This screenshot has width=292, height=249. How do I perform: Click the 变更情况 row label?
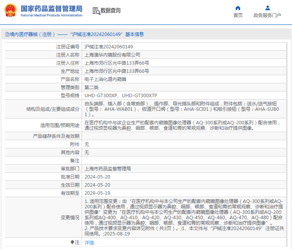point(70,218)
